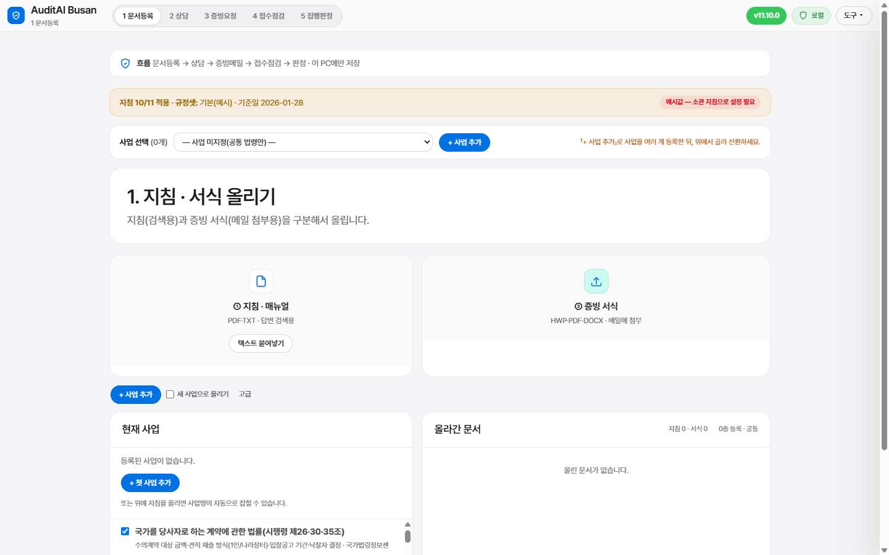This screenshot has width=889, height=555.
Task: Toggle the 새 사업으로 올리기 checkbox
Action: (x=170, y=395)
